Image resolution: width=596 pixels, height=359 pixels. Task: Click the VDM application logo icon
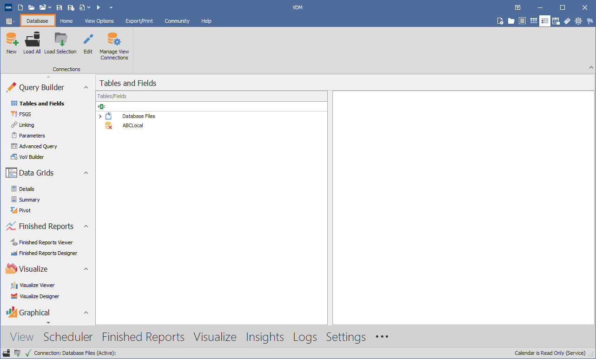(8, 7)
